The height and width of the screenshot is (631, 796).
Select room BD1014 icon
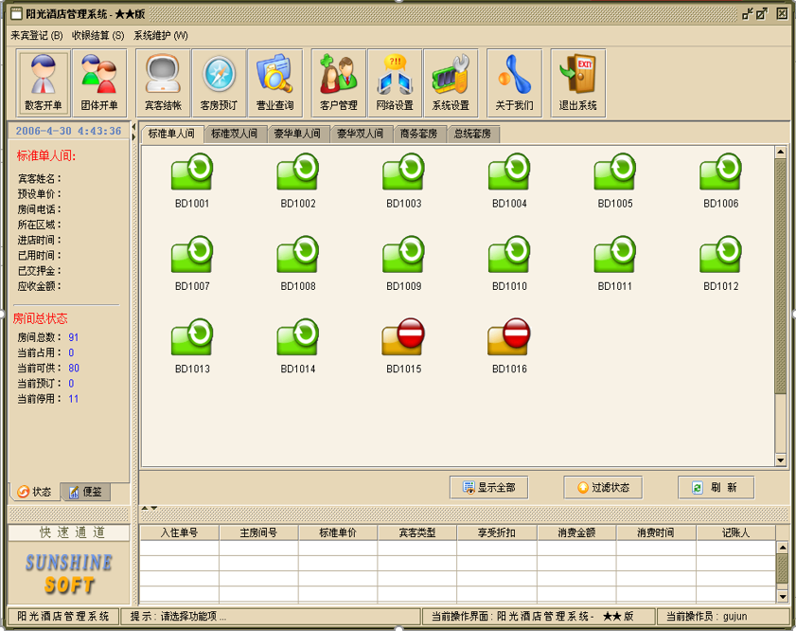(x=298, y=337)
